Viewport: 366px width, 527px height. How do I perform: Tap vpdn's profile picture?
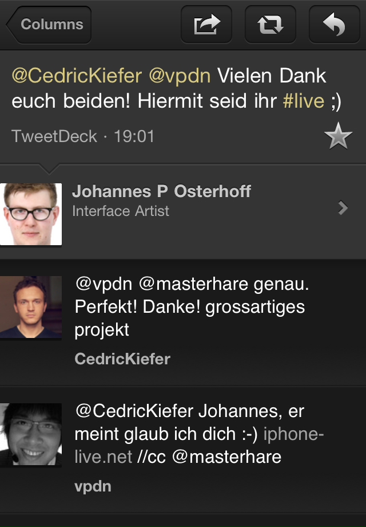coord(31,434)
